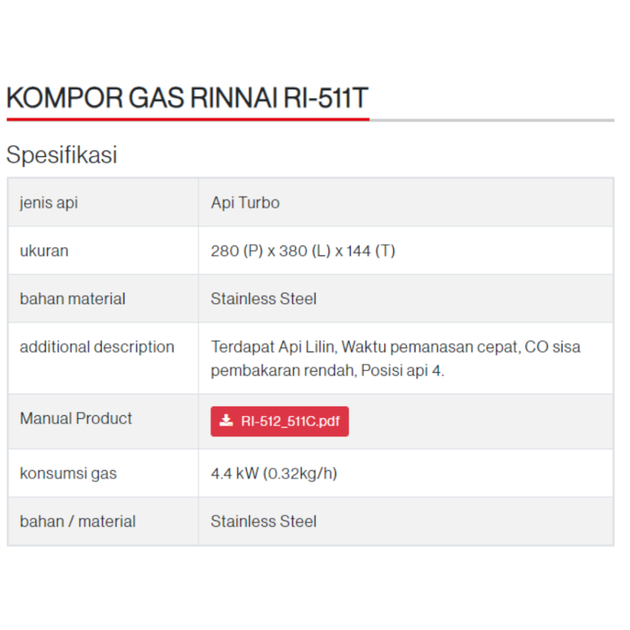This screenshot has width=630, height=630.
Task: Select the last Stainless Steel value
Action: pos(263,522)
